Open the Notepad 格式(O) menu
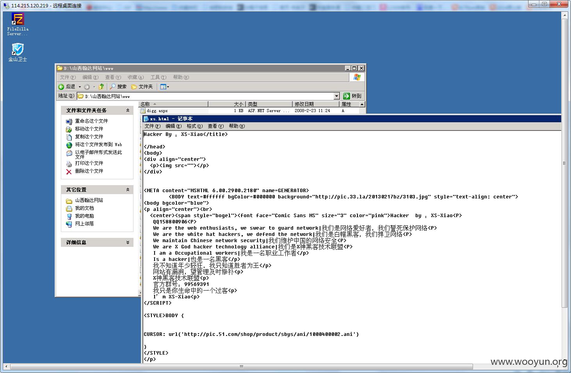The image size is (571, 373). tap(195, 126)
